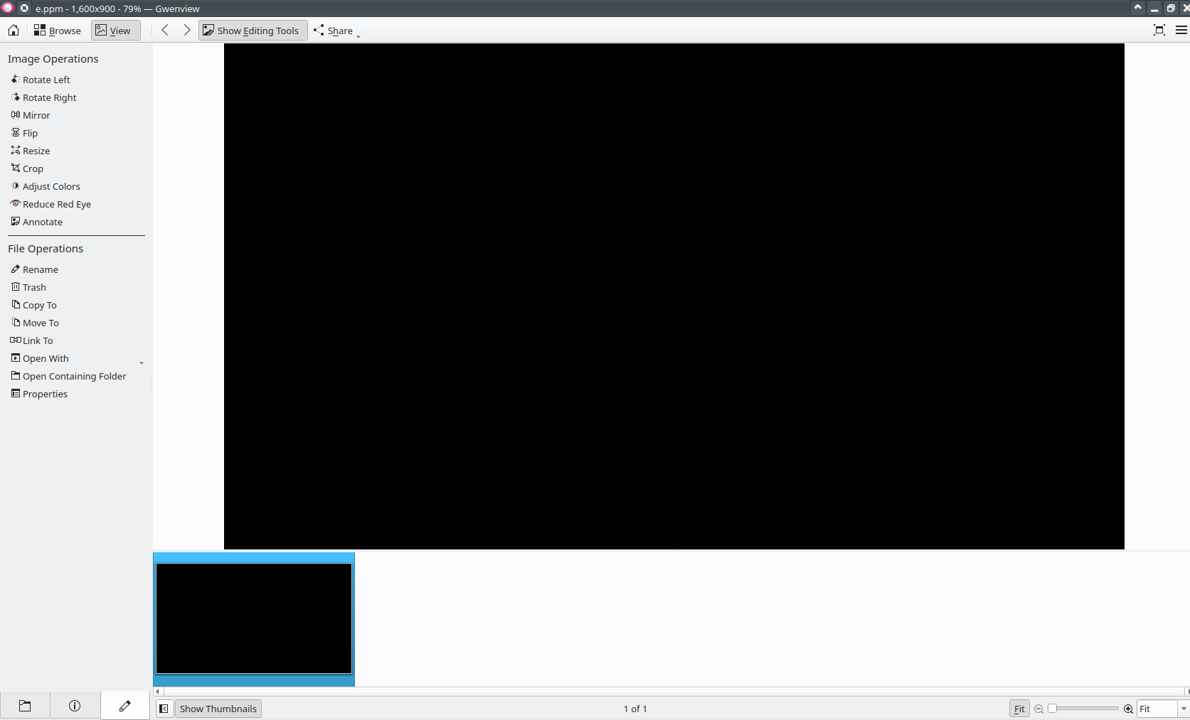Open the Adjust Colors tool
Image resolution: width=1190 pixels, height=720 pixels.
51,186
